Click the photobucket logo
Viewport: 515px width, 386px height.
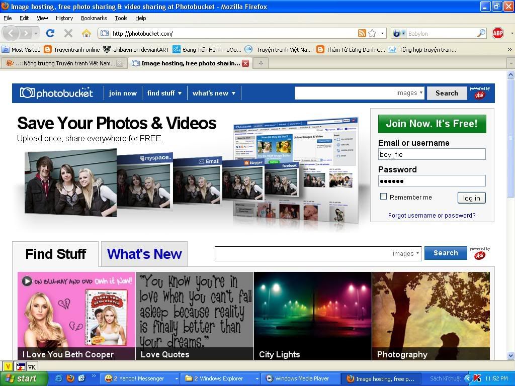point(56,93)
